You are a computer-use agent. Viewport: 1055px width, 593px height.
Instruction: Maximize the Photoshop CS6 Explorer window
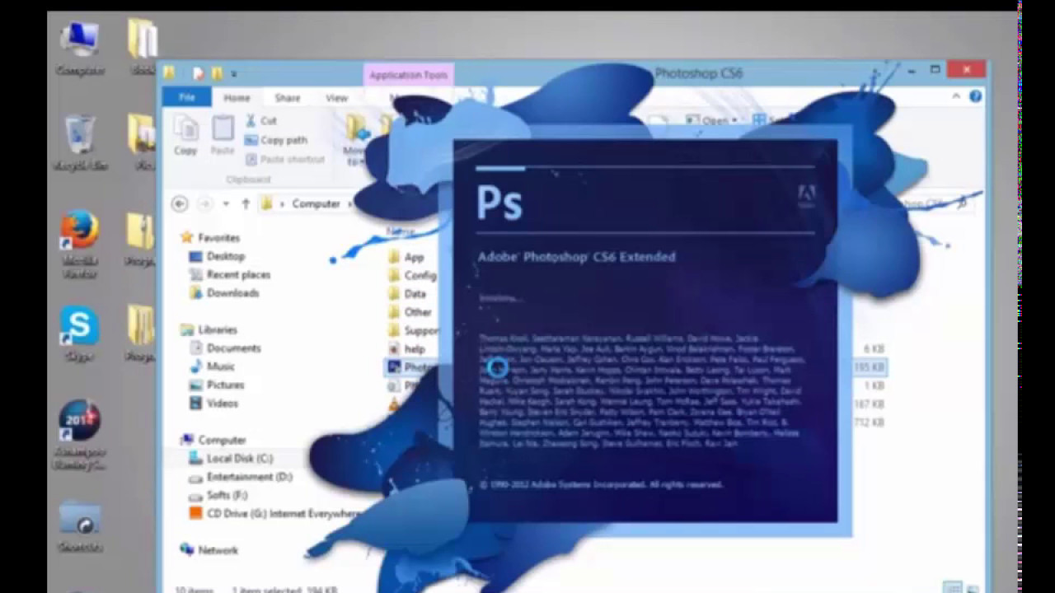click(935, 71)
